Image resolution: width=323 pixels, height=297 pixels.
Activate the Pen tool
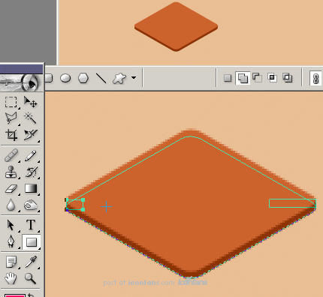11,242
